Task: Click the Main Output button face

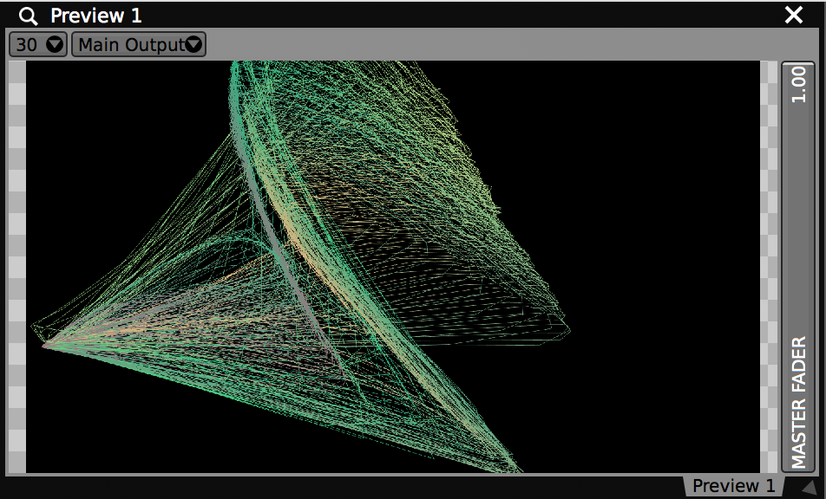Action: pyautogui.click(x=130, y=44)
